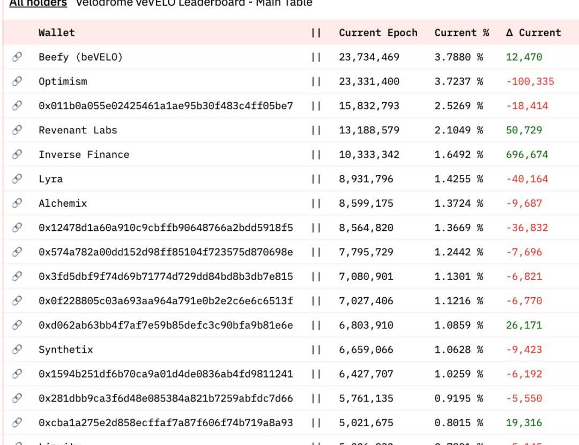Select the percentage 3.7237 % for Optimism
The image size is (579, 445).
click(x=458, y=81)
